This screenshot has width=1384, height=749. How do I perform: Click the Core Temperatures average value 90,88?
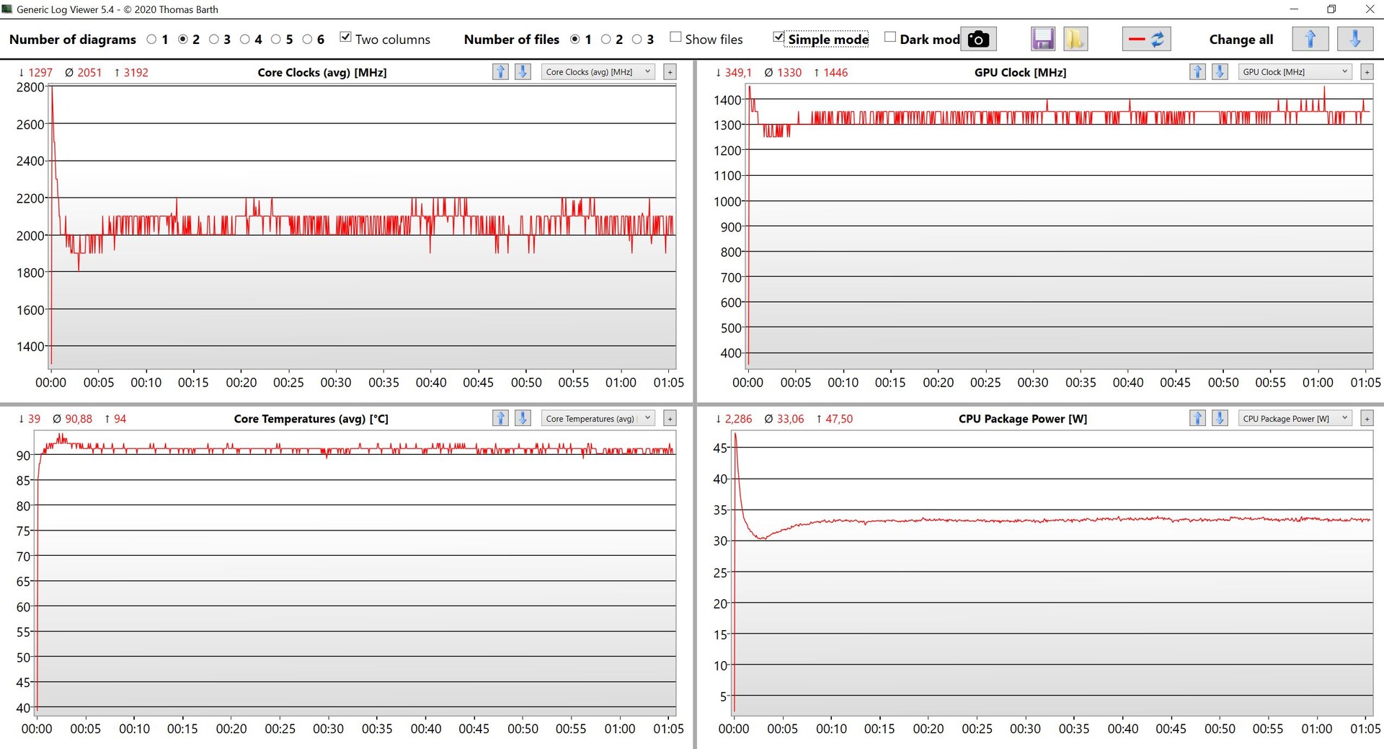tap(72, 419)
